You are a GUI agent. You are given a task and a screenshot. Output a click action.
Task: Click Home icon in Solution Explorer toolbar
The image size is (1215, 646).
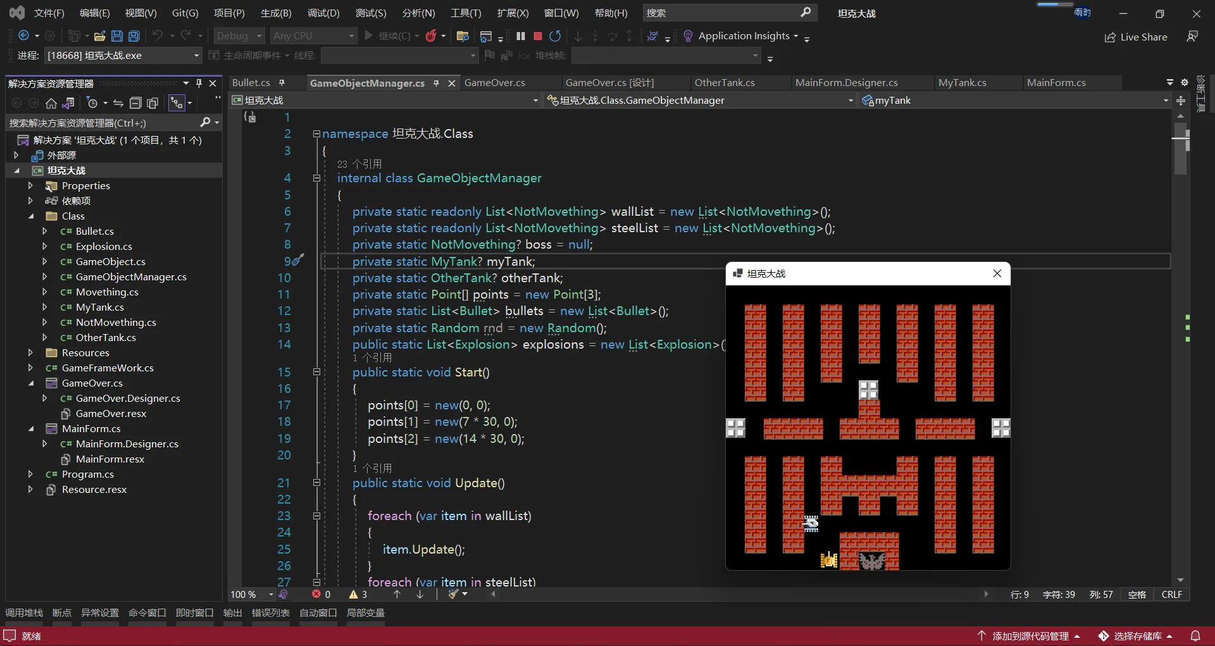[x=51, y=103]
